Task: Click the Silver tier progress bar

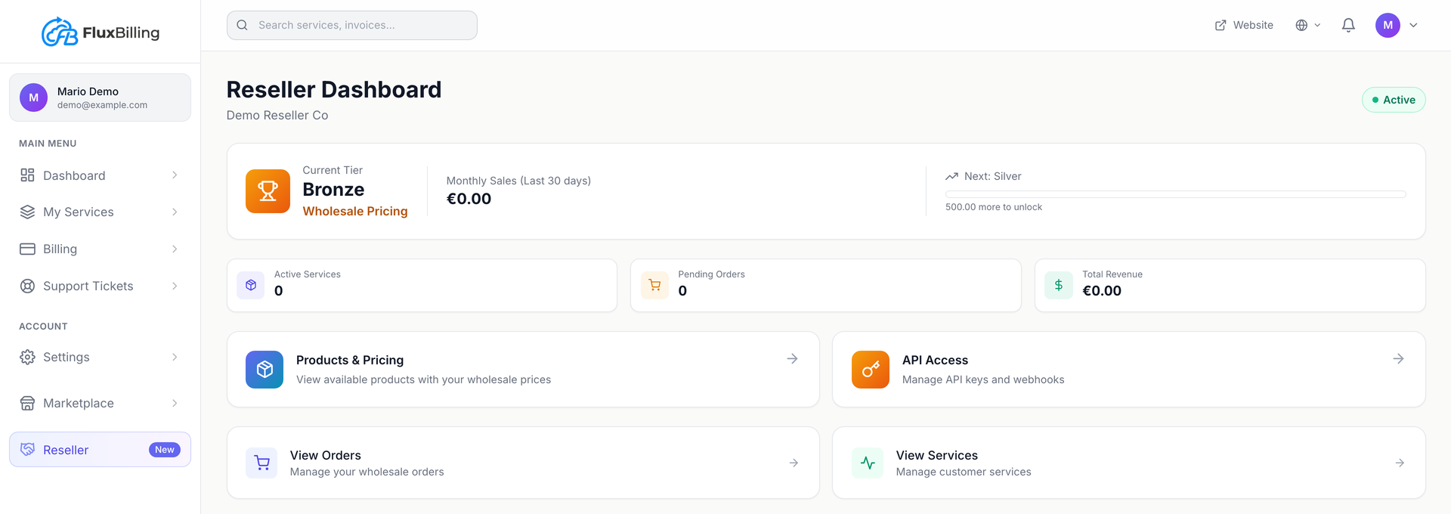Action: point(1175,194)
